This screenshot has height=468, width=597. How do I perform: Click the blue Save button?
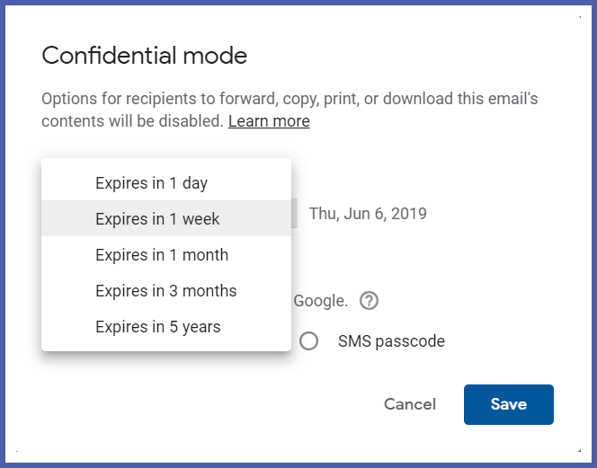(508, 404)
